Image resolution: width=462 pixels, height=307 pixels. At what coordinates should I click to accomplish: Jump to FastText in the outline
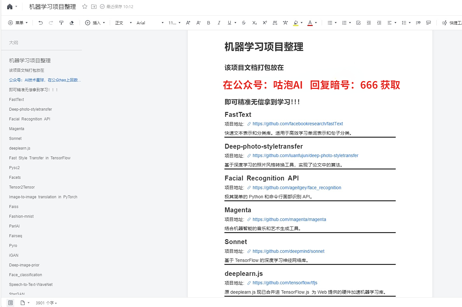click(x=17, y=100)
